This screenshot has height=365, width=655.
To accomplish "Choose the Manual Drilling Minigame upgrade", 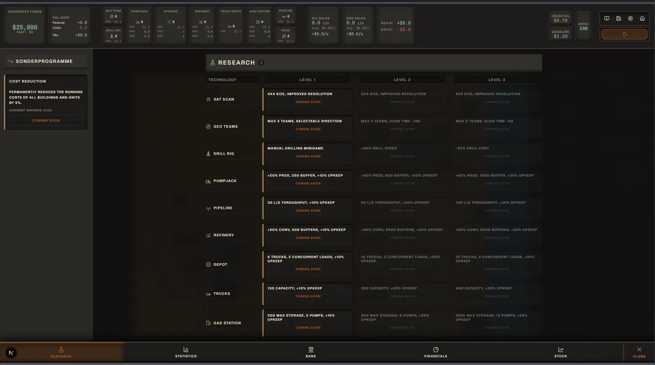I will pyautogui.click(x=307, y=153).
